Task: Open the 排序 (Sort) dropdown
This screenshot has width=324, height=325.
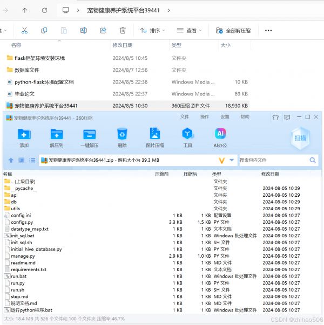Action: (x=153, y=31)
